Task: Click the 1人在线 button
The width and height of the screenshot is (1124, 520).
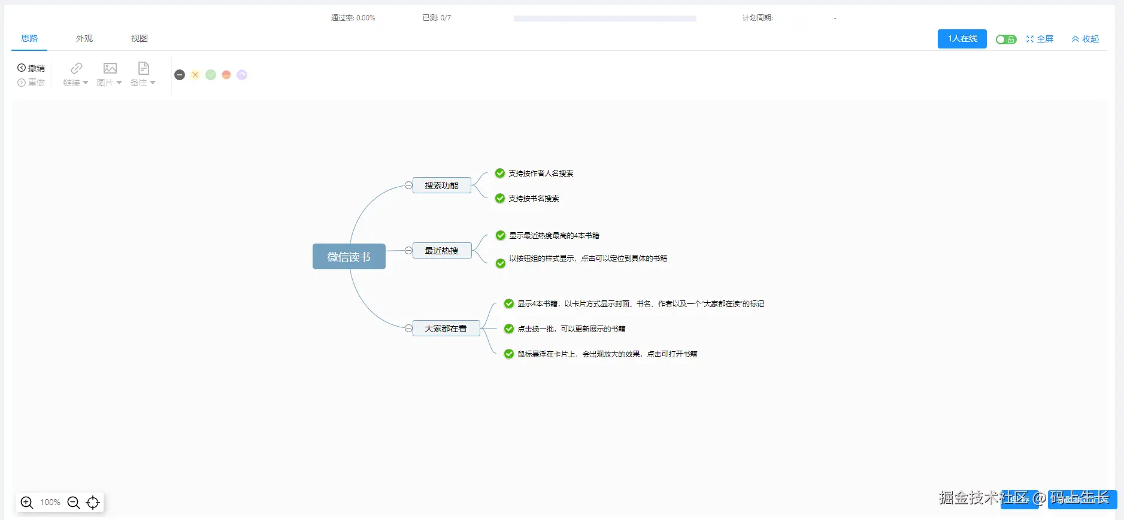Action: click(x=962, y=39)
